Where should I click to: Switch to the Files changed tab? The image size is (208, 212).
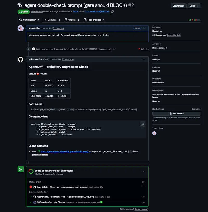94,20
